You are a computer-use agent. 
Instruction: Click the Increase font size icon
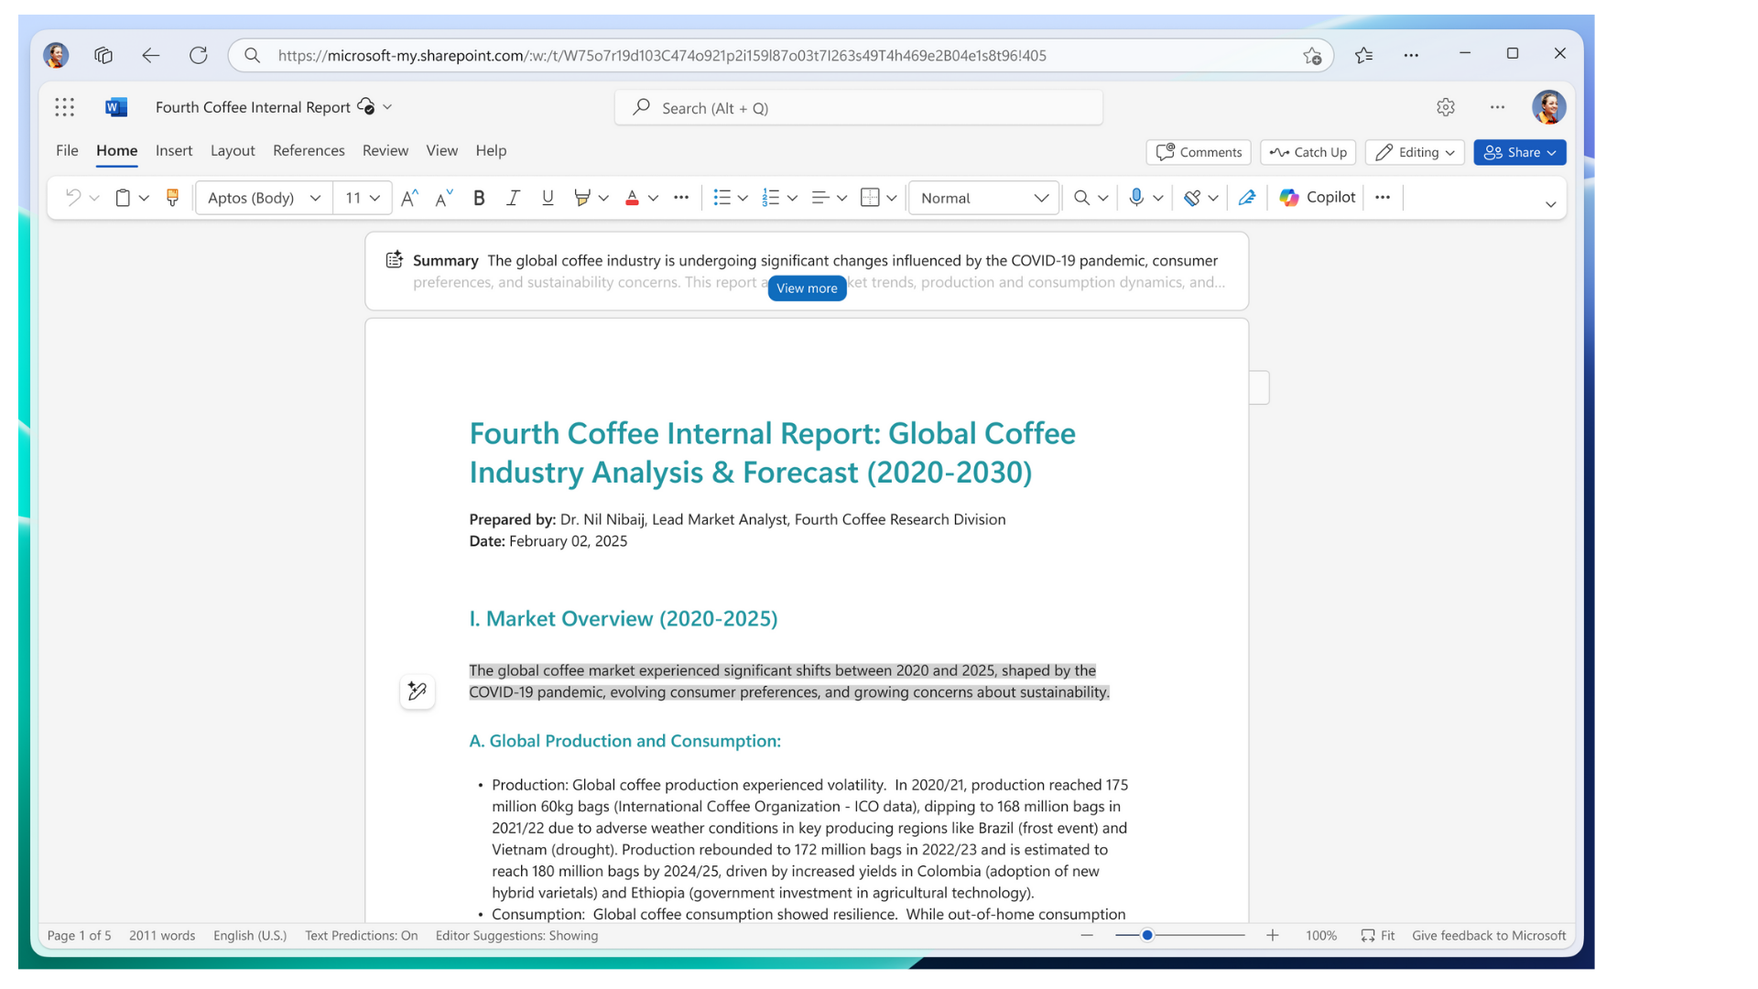[409, 198]
